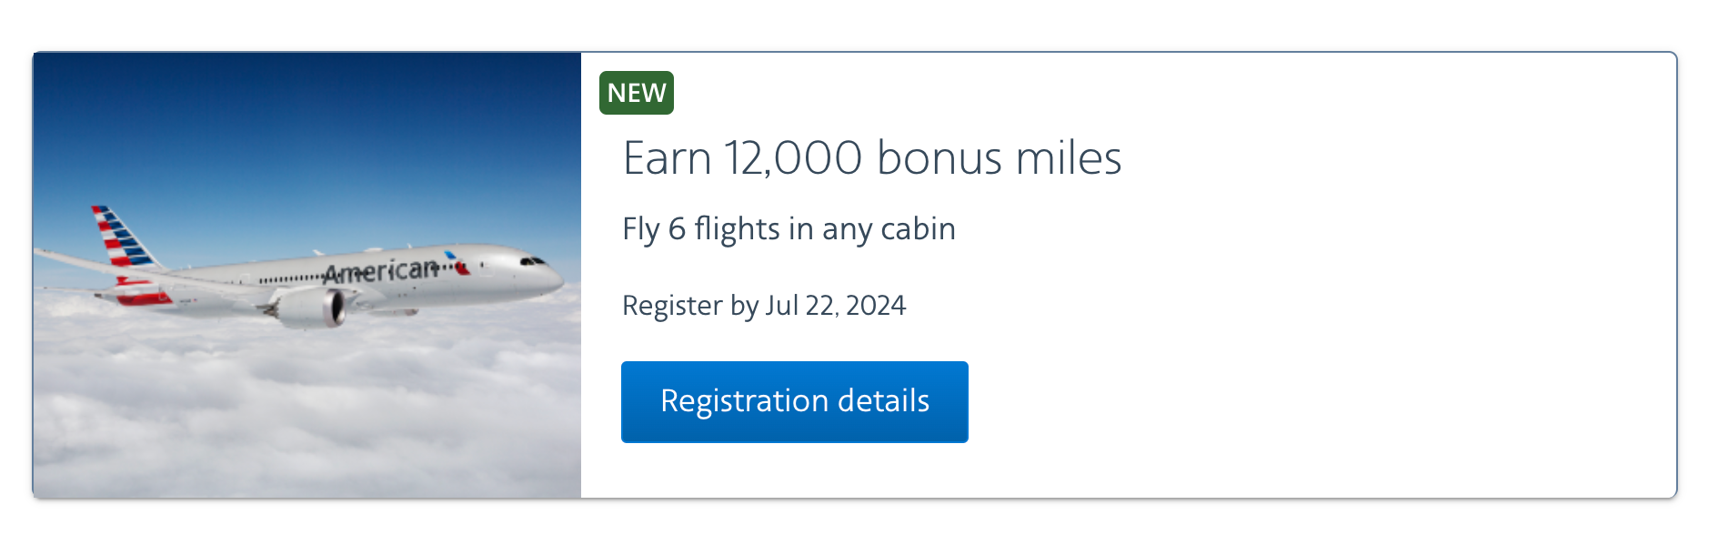Click the Registration details button
1728x535 pixels.
pyautogui.click(x=794, y=401)
